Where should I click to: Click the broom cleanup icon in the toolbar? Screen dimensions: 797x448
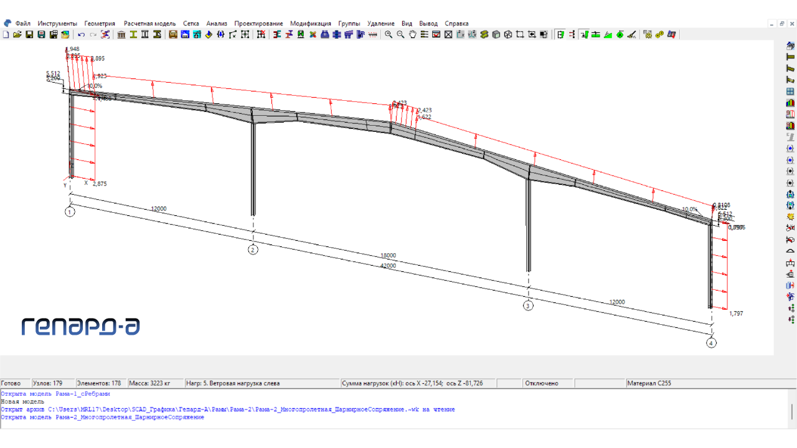[x=631, y=35]
